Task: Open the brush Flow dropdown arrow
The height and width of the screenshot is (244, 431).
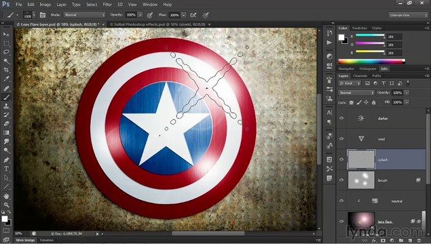Action: pyautogui.click(x=184, y=15)
